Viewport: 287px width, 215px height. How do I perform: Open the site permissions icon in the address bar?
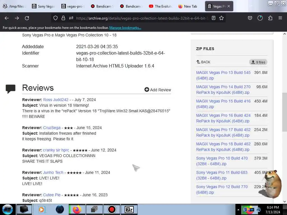tap(71, 18)
